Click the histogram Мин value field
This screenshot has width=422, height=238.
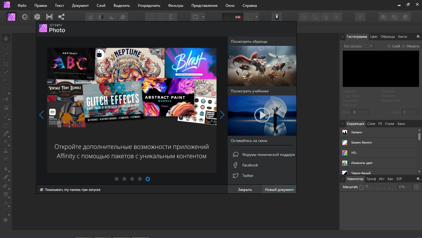[360, 112]
